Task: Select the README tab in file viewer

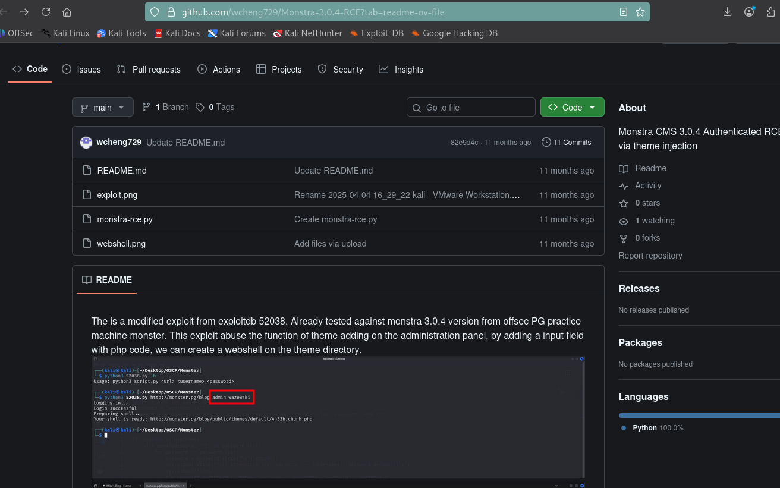Action: point(107,280)
